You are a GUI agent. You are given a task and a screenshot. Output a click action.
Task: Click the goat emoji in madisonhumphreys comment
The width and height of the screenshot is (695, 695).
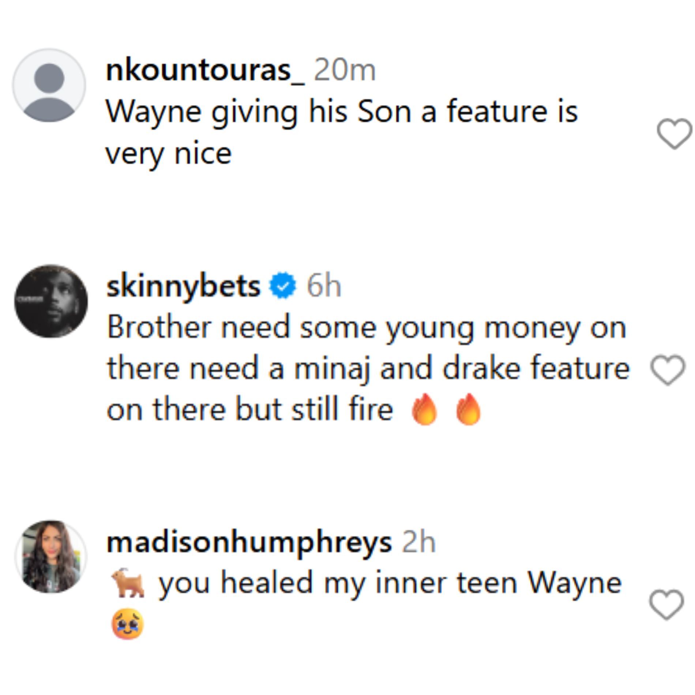(x=128, y=583)
